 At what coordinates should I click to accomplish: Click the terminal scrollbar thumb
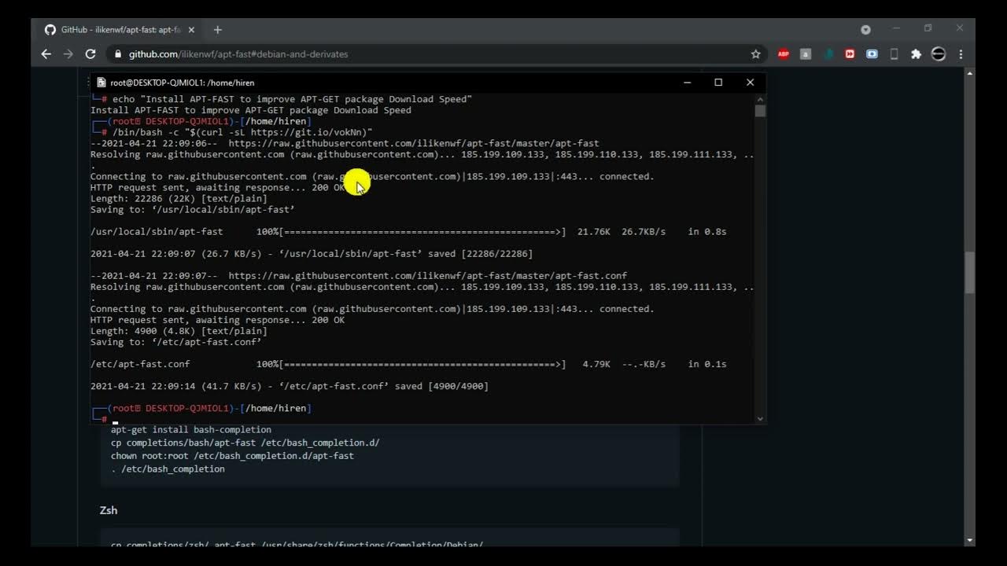pyautogui.click(x=760, y=111)
